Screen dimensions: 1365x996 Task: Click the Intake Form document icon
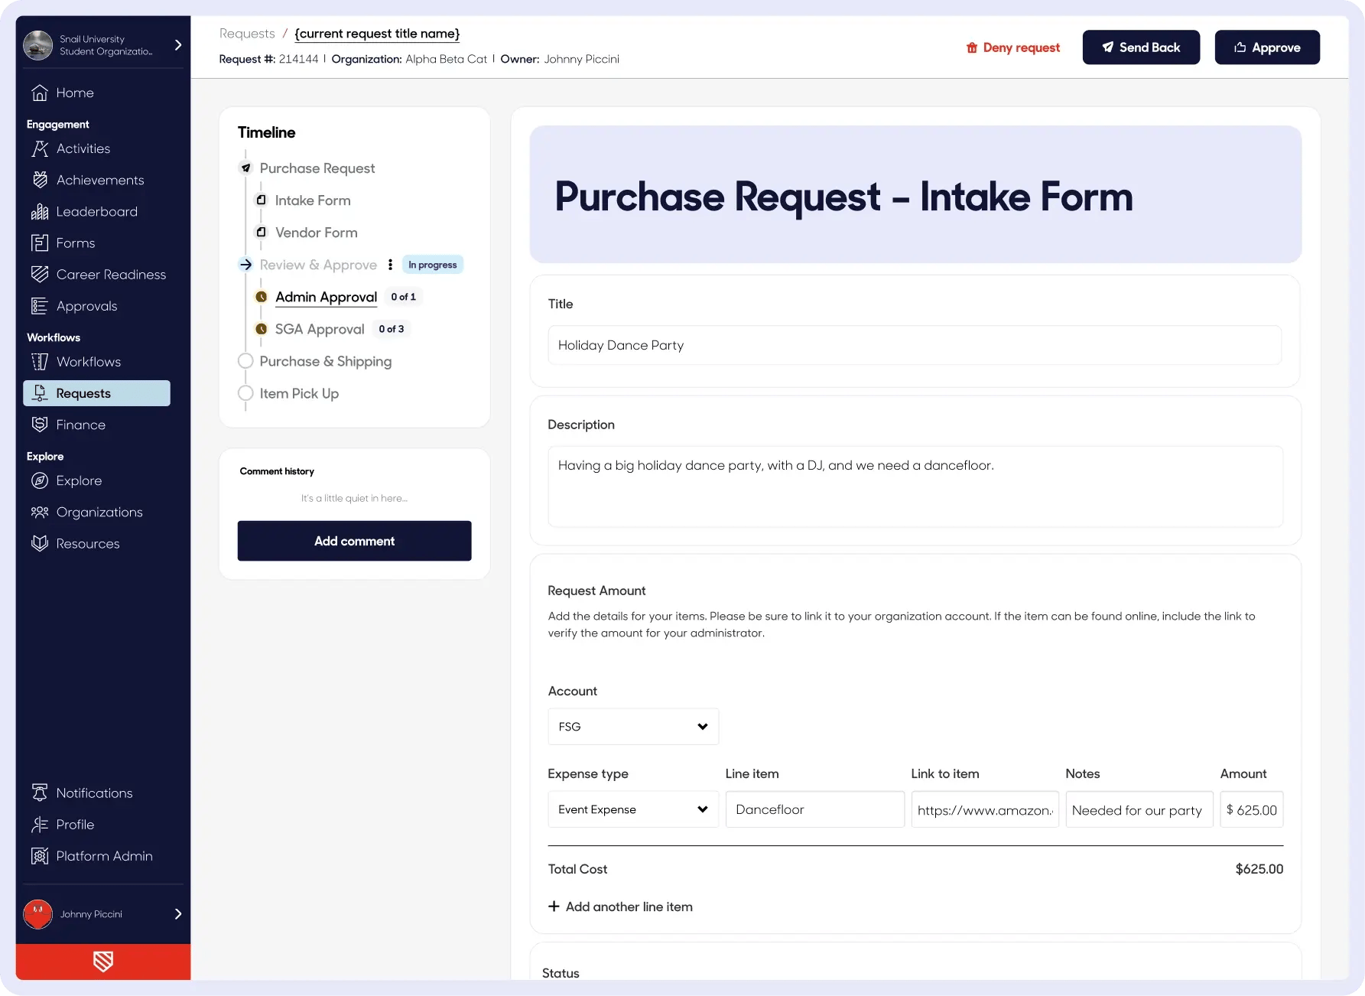coord(261,200)
